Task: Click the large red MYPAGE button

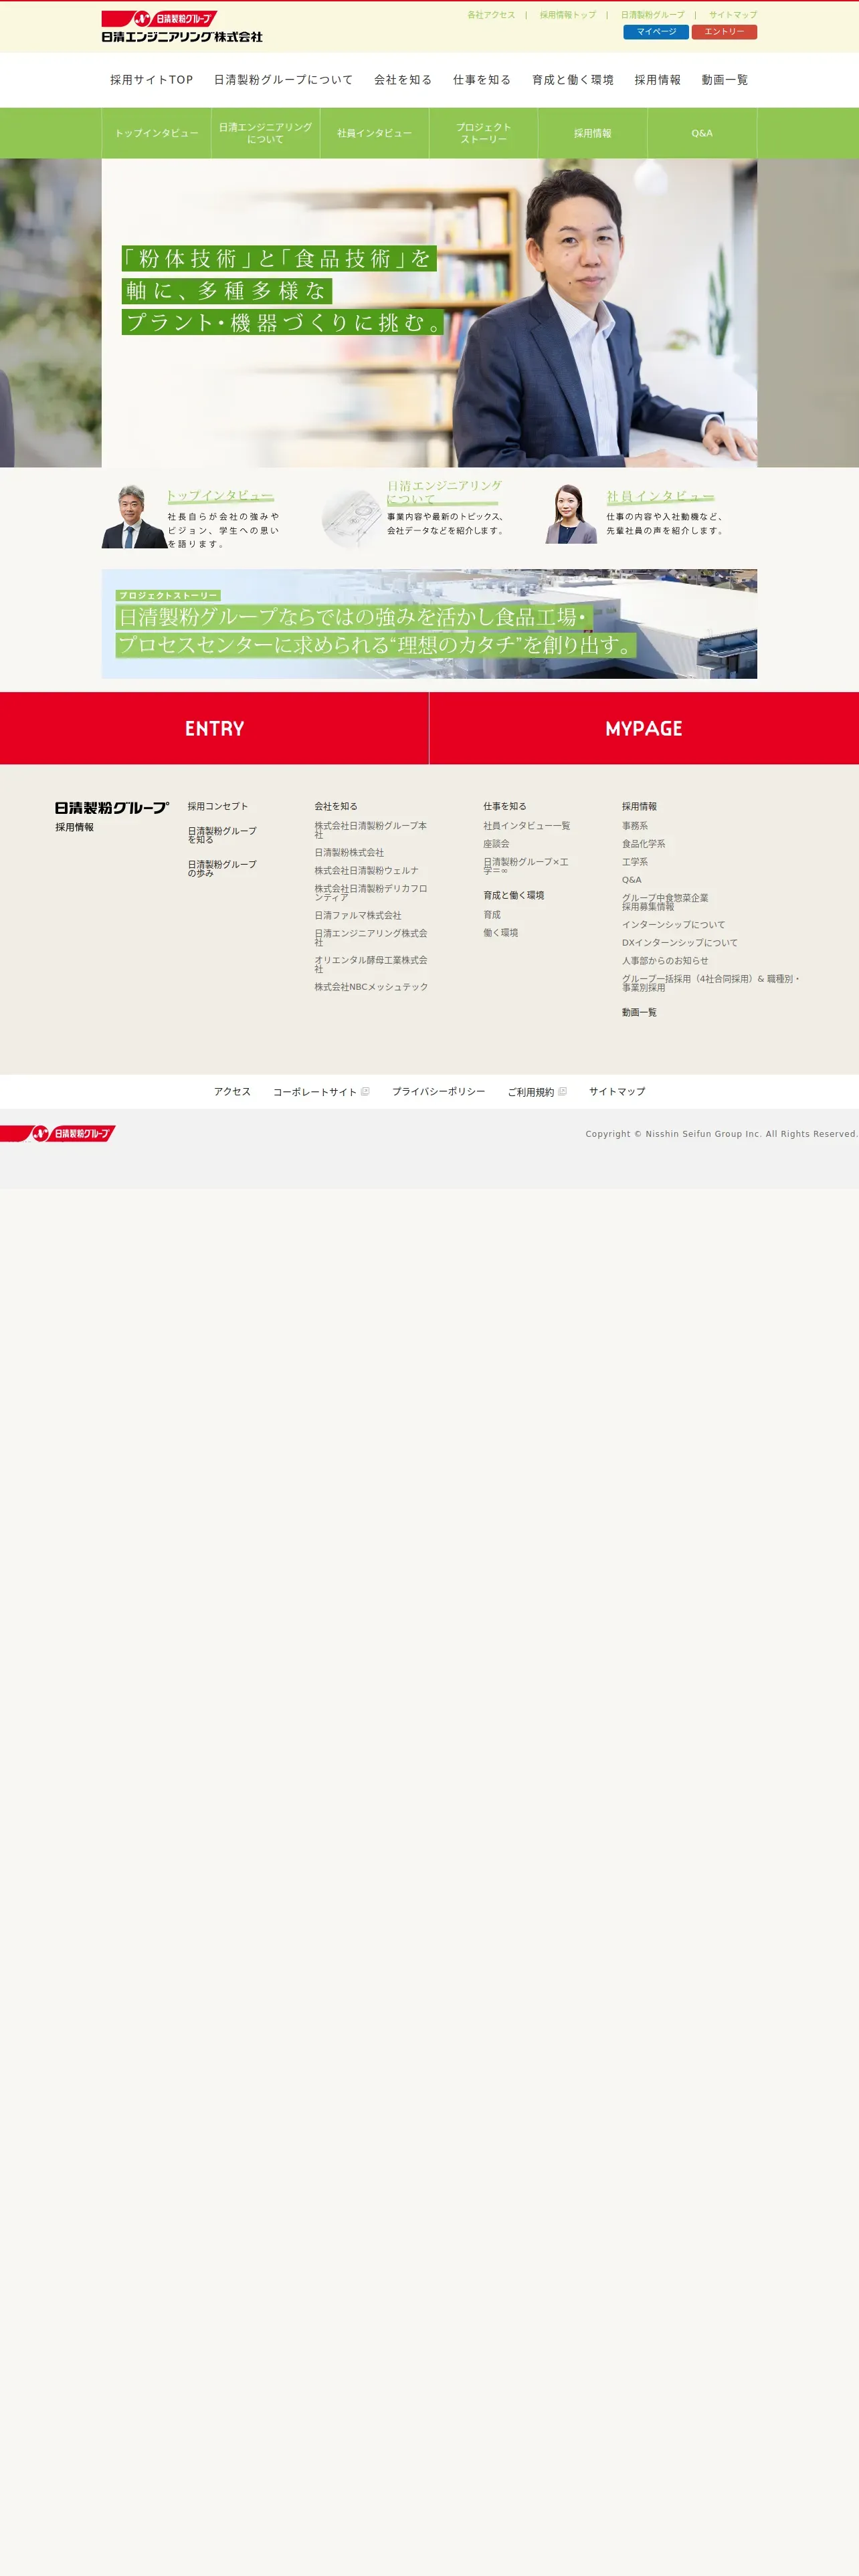Action: click(644, 728)
